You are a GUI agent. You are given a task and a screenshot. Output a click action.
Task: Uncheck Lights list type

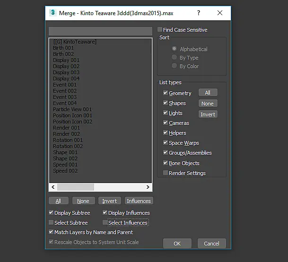[166, 113]
